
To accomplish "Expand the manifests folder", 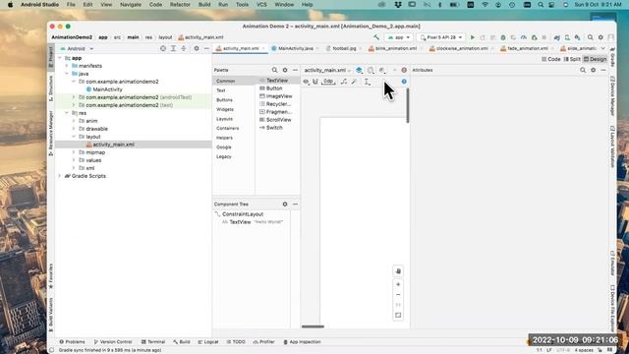I will coord(67,66).
